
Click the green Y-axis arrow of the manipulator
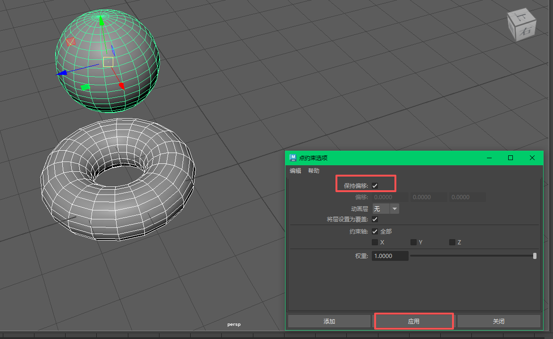point(101,21)
